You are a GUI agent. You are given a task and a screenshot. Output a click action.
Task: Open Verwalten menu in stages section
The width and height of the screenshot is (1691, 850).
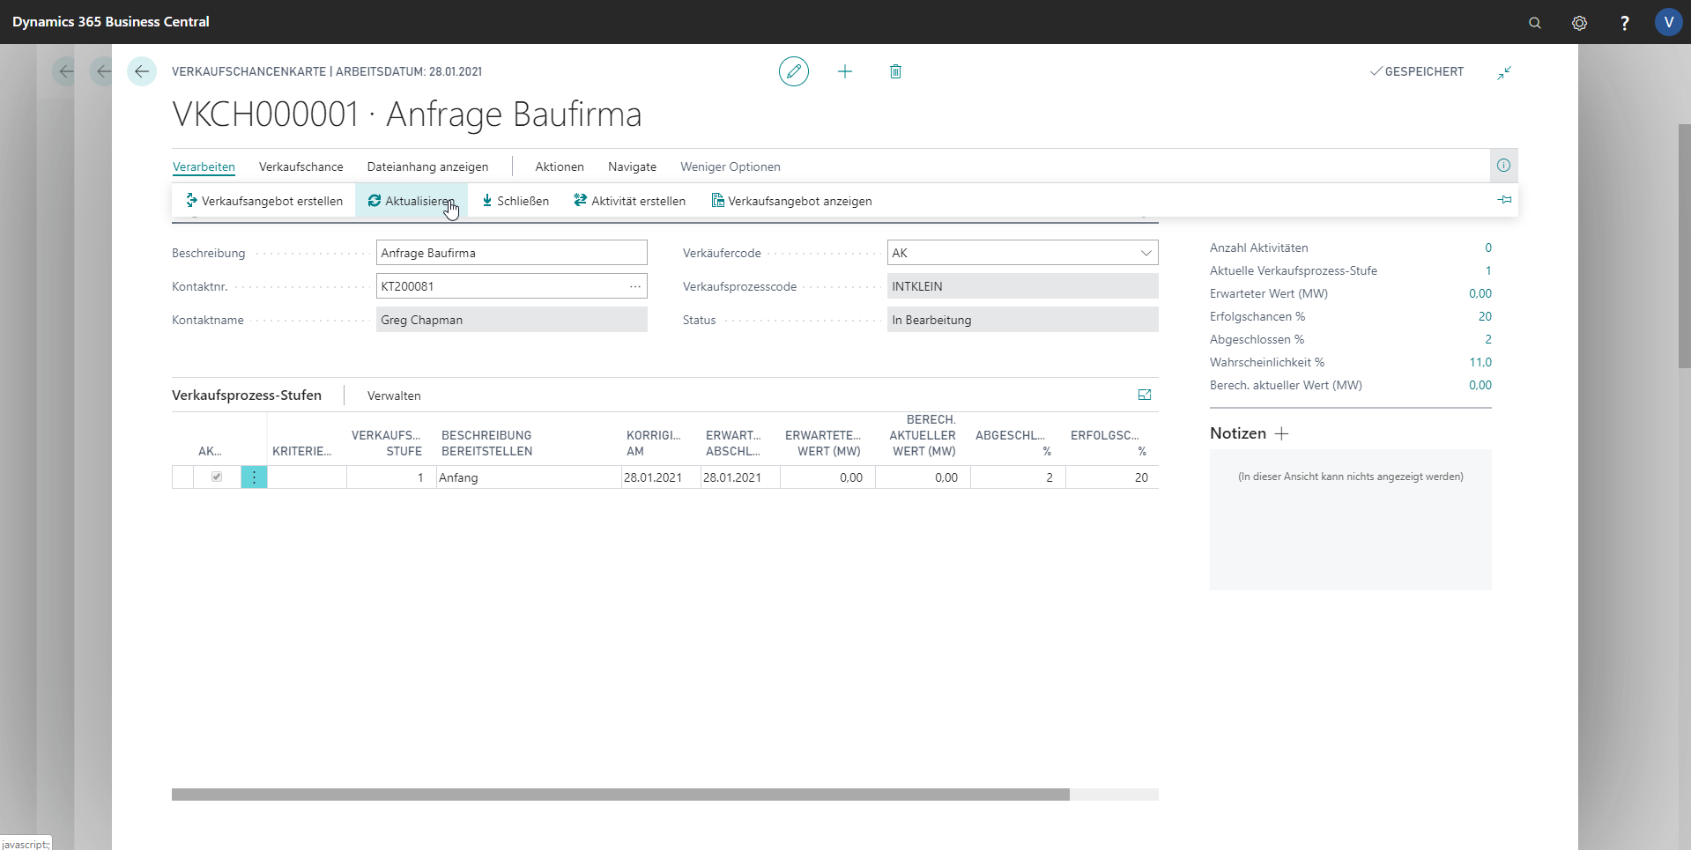tap(394, 395)
